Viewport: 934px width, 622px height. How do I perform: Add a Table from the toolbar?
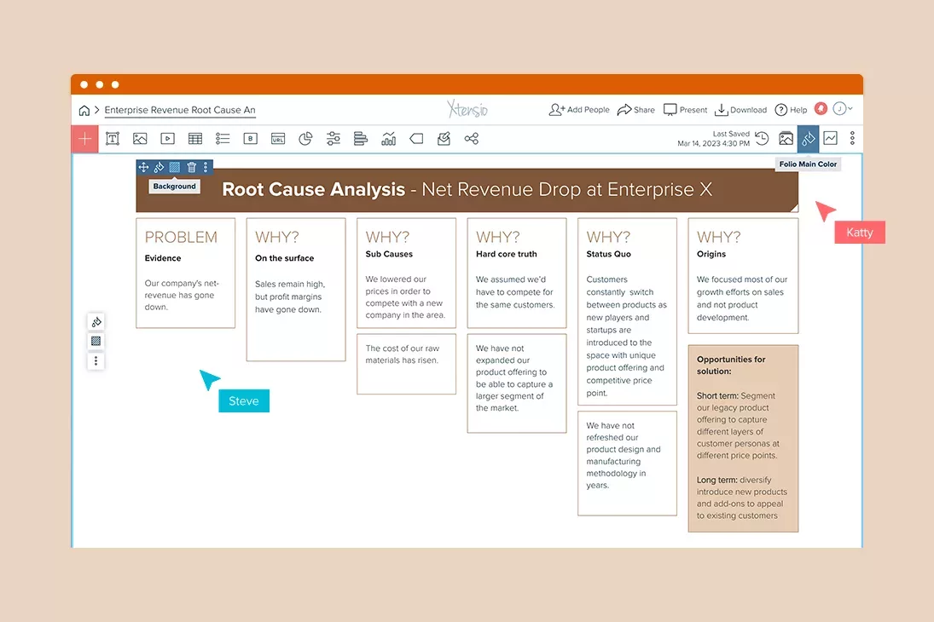pyautogui.click(x=194, y=138)
